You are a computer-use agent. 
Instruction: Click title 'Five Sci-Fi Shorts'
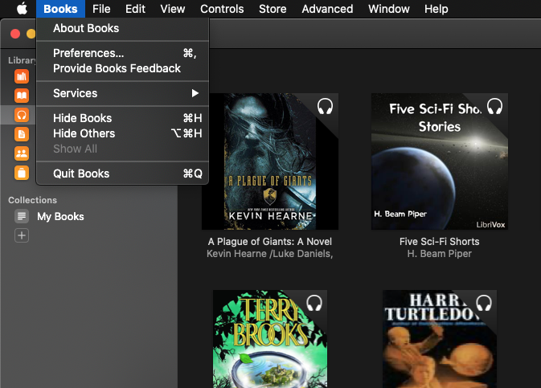tap(439, 242)
